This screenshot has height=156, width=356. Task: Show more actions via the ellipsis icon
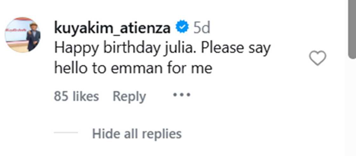pos(181,95)
